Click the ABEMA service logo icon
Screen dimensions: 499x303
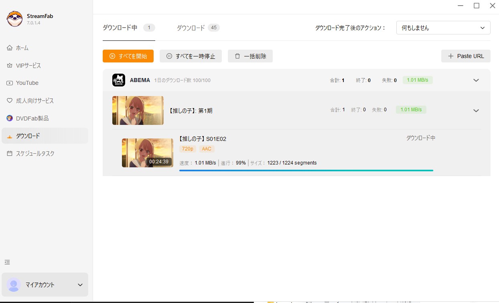[x=119, y=80]
